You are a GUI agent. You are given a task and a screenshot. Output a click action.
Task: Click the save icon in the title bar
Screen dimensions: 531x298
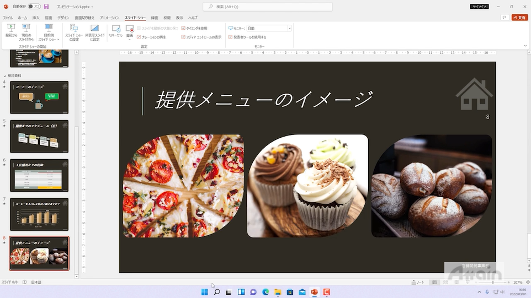46,7
